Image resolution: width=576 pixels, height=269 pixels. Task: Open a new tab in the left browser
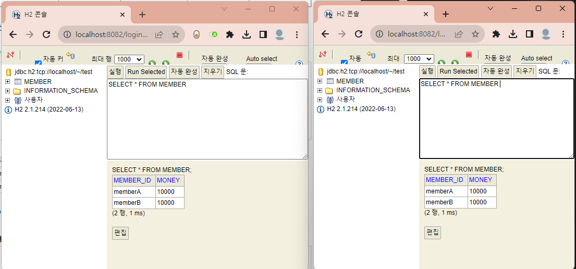[142, 15]
